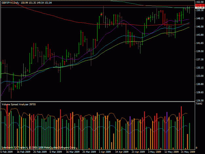The height and width of the screenshot is (154, 205).
Task: Click the 150.30 price axis value
Action: point(200,10)
